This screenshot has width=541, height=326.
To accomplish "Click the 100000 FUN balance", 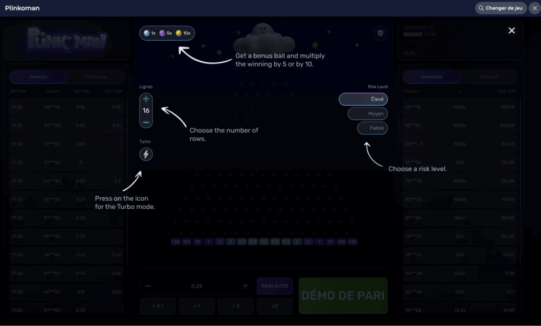I will [x=419, y=34].
